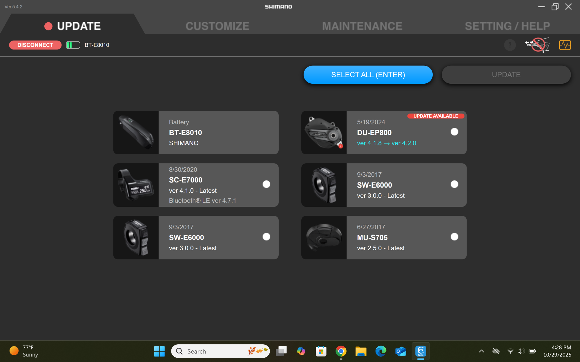The height and width of the screenshot is (362, 580).
Task: Check the MU-S705 selection circle
Action: tap(454, 237)
